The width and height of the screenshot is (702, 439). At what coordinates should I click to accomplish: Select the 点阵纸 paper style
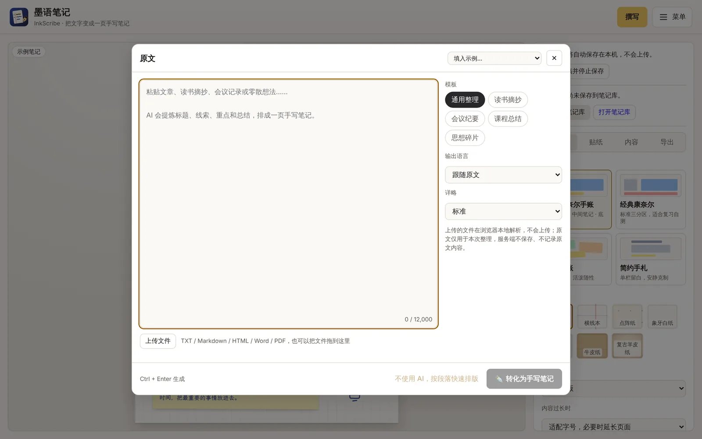627,317
